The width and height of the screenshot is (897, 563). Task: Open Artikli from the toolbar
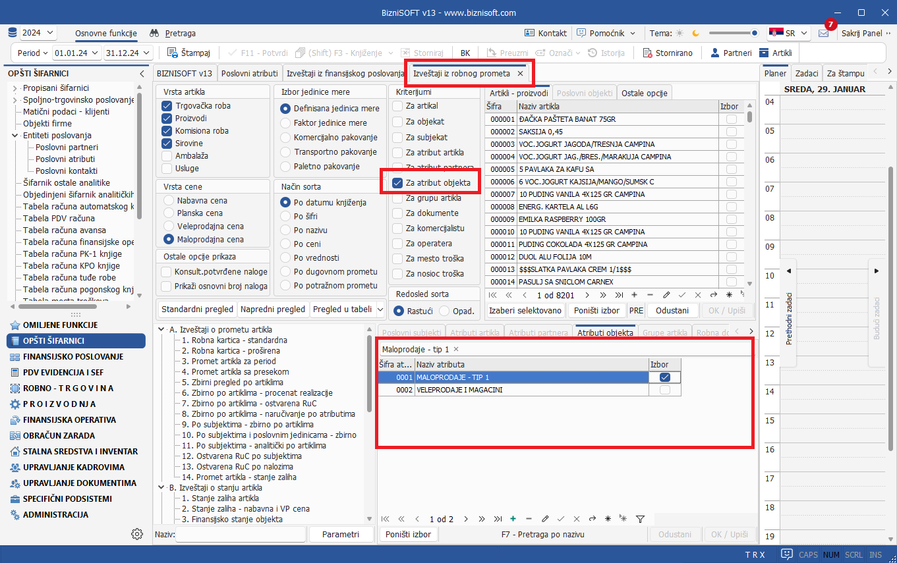click(x=765, y=53)
